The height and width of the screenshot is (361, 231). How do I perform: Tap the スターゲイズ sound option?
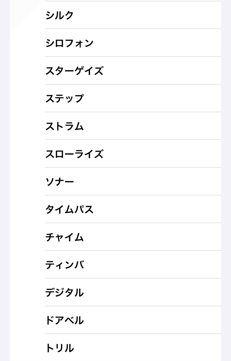tap(74, 71)
